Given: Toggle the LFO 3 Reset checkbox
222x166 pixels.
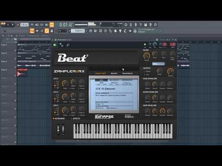Looking at the screenshot, I should pyautogui.click(x=81, y=115).
